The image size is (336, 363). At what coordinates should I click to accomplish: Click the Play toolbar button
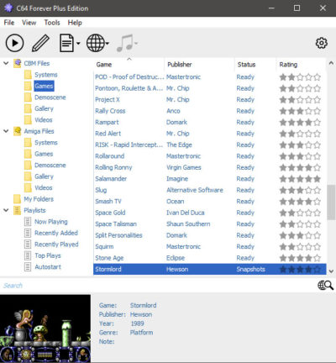14,43
